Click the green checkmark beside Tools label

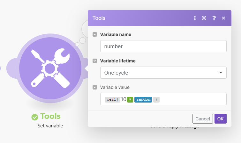coord(35,117)
